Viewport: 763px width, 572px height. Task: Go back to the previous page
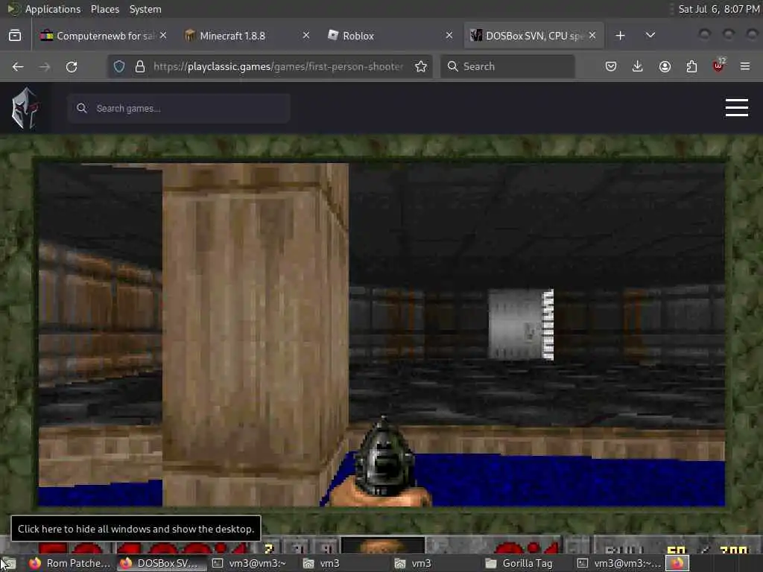[x=18, y=66]
